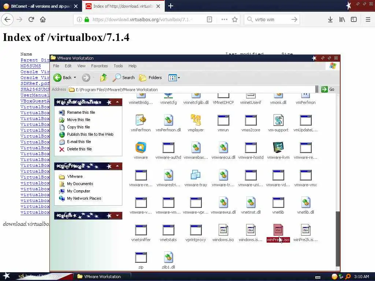Click Copy this file task
Screen dimensions: 375x281
(78, 127)
